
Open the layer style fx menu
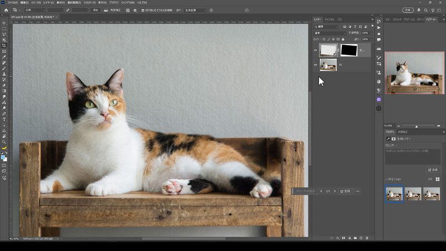(338, 238)
